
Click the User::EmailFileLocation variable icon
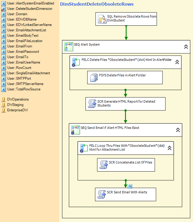(x=4, y=41)
